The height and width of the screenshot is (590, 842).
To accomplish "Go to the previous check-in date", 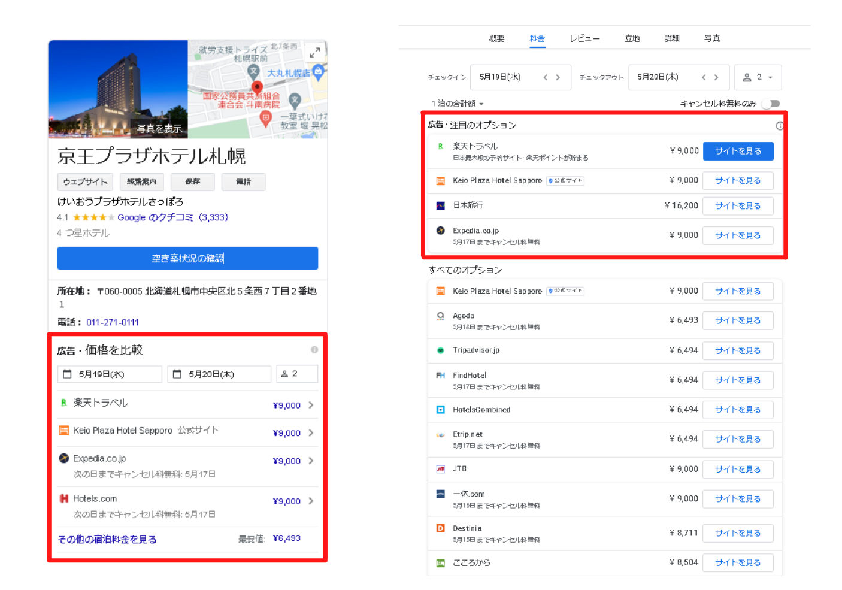I will 545,77.
